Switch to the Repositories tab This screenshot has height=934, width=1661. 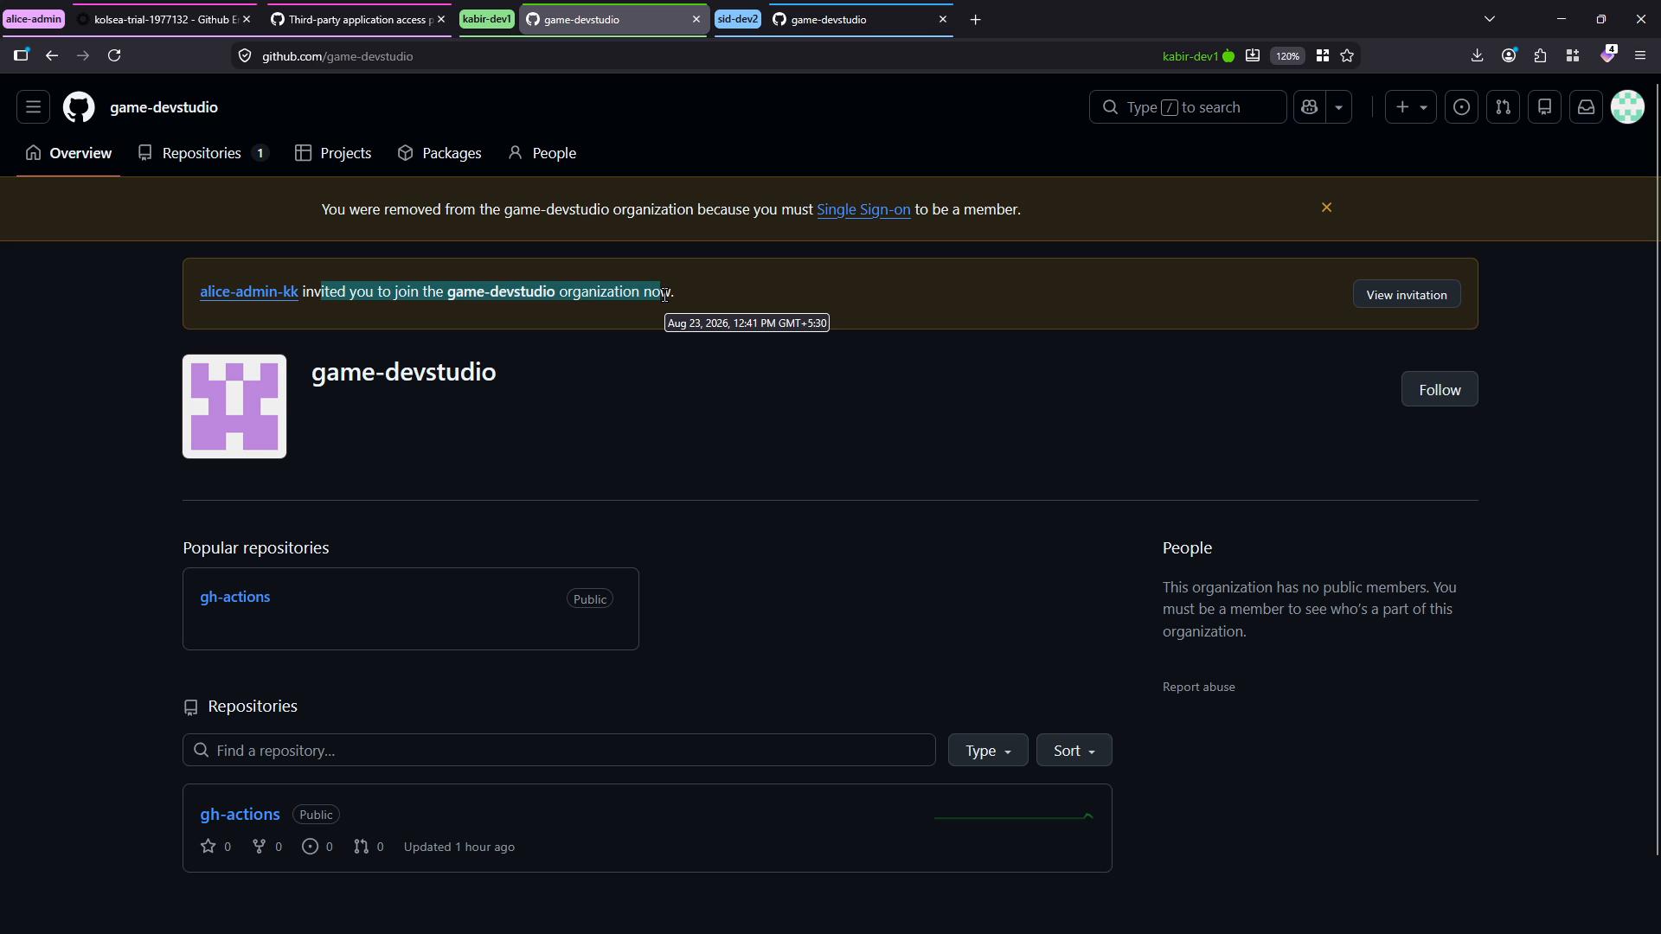[203, 153]
